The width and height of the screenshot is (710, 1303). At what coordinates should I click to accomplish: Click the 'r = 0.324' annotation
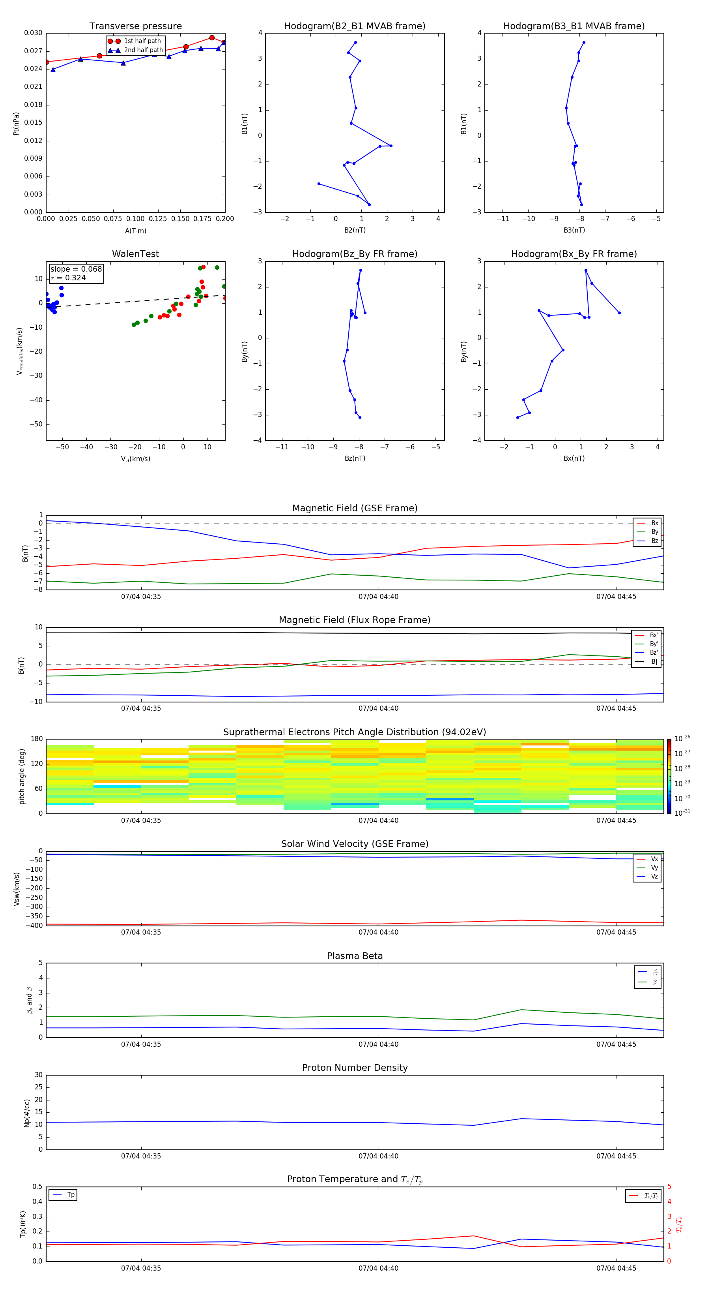pyautogui.click(x=68, y=278)
